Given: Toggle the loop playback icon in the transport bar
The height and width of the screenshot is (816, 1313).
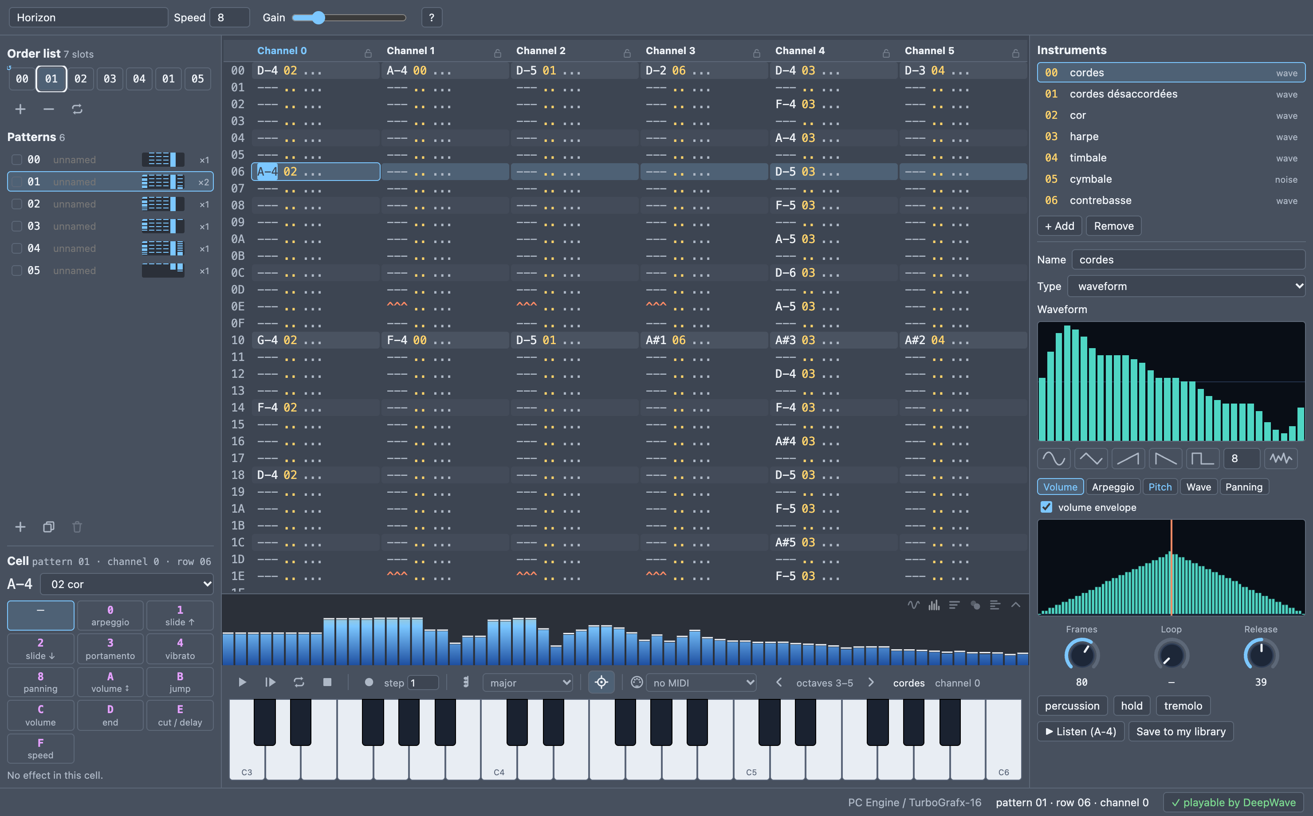Looking at the screenshot, I should (x=299, y=683).
